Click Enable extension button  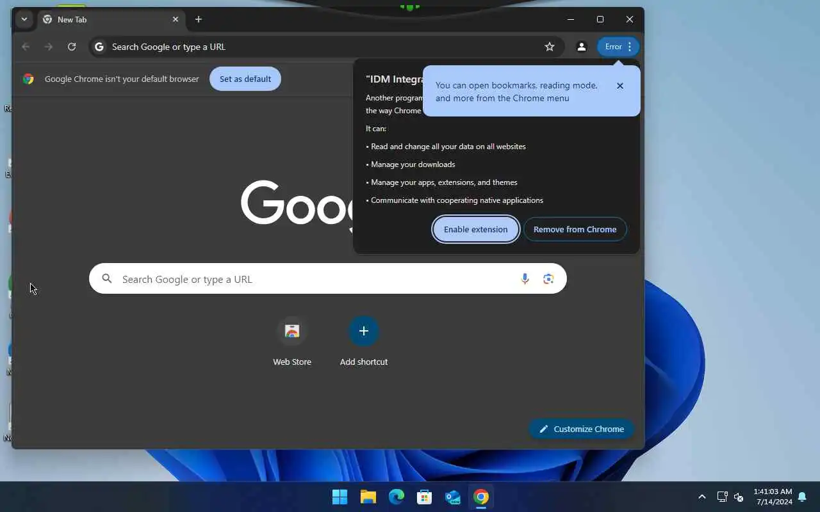(x=476, y=229)
